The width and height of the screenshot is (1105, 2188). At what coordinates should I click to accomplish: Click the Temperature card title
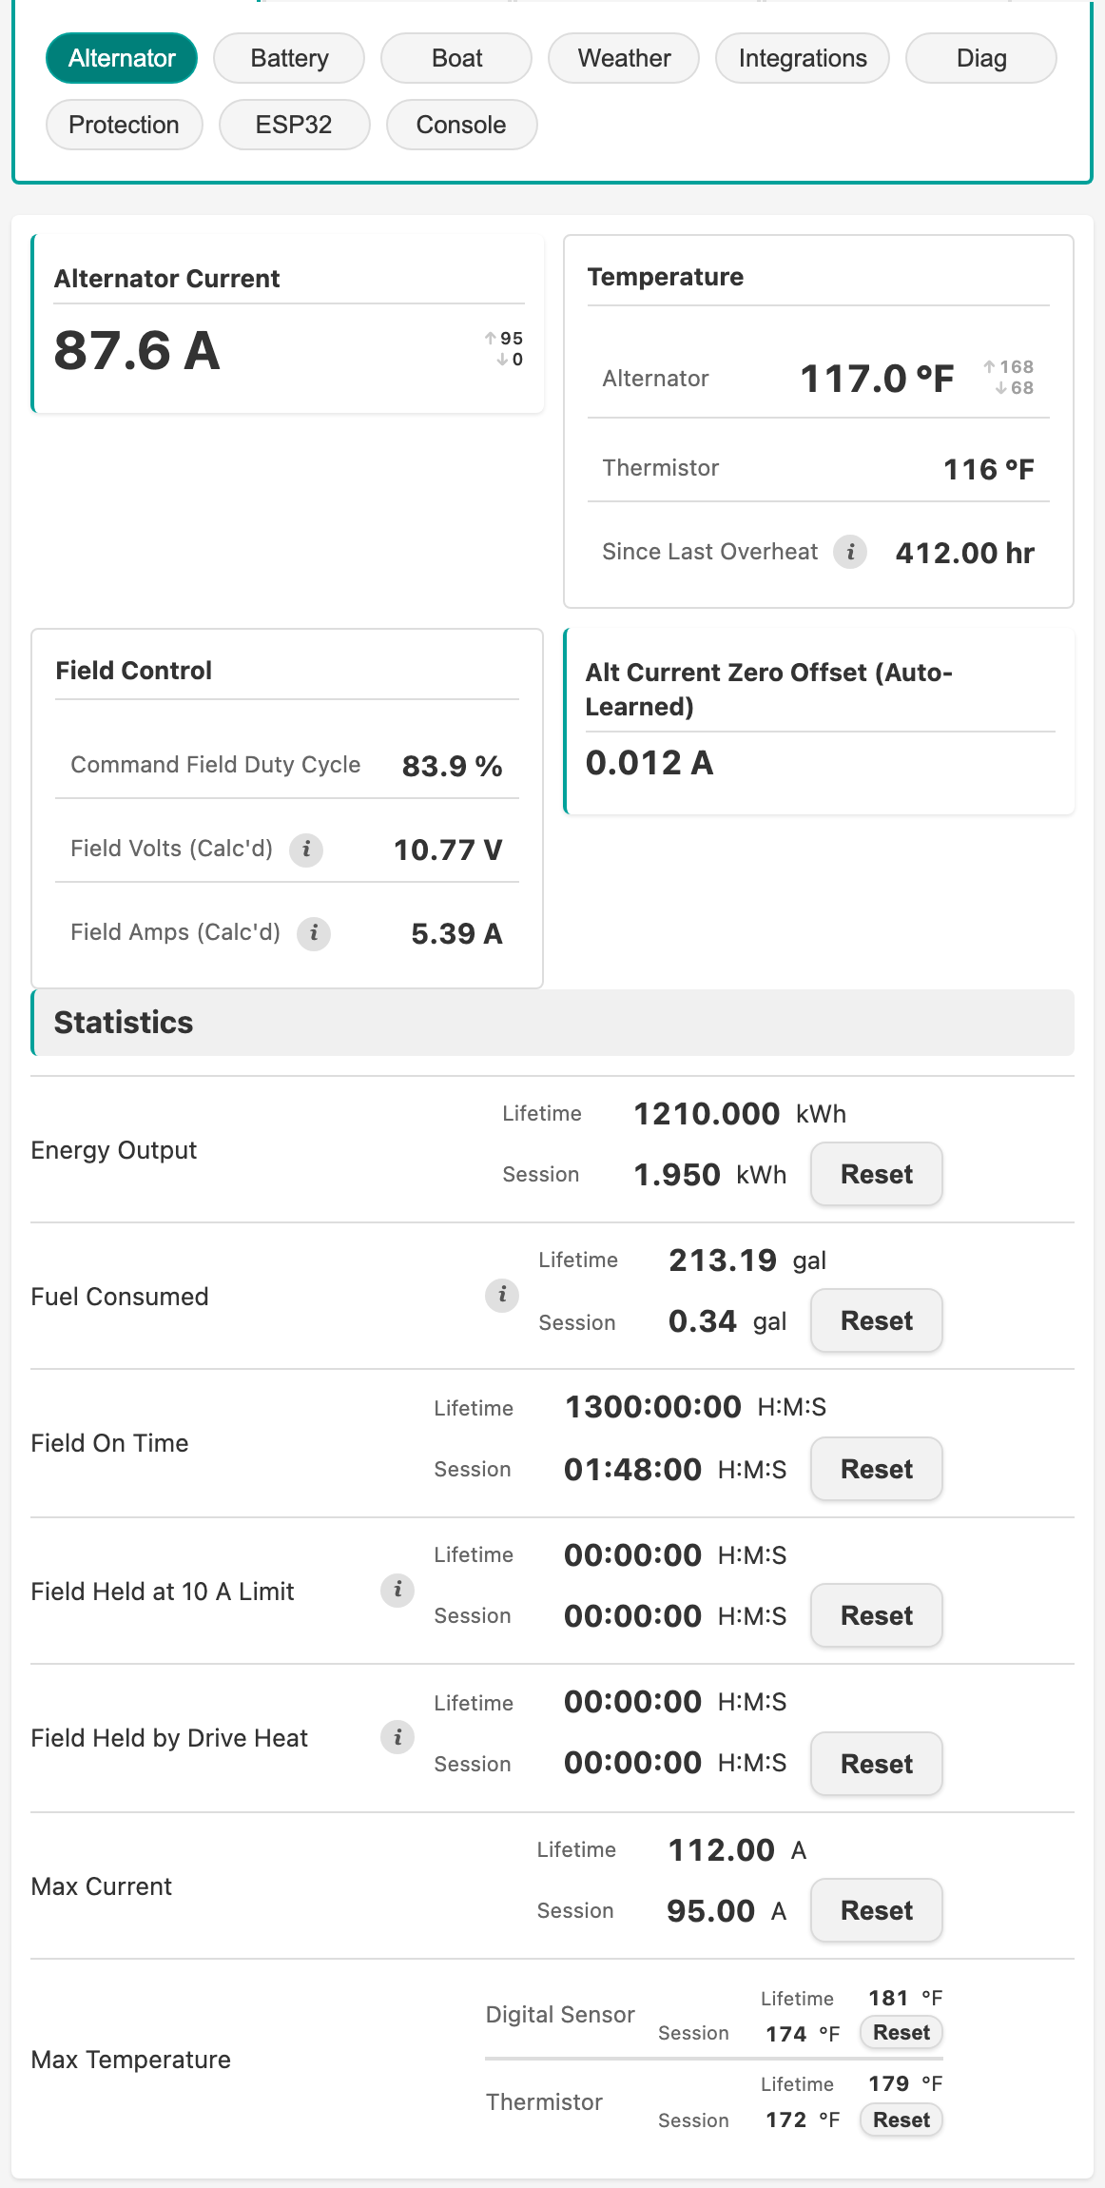tap(666, 277)
